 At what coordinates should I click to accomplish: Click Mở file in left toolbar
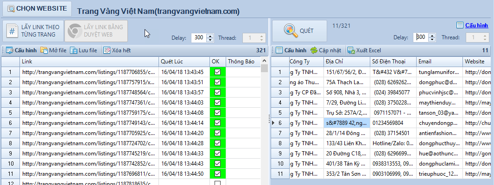pyautogui.click(x=53, y=50)
